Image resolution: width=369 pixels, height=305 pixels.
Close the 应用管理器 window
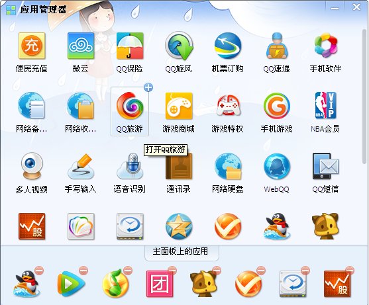(x=356, y=7)
